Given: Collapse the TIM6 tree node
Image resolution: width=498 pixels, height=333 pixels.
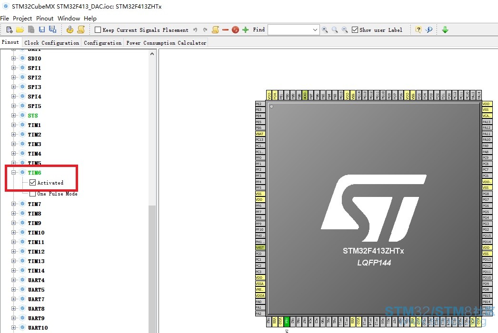Looking at the screenshot, I should (13, 172).
